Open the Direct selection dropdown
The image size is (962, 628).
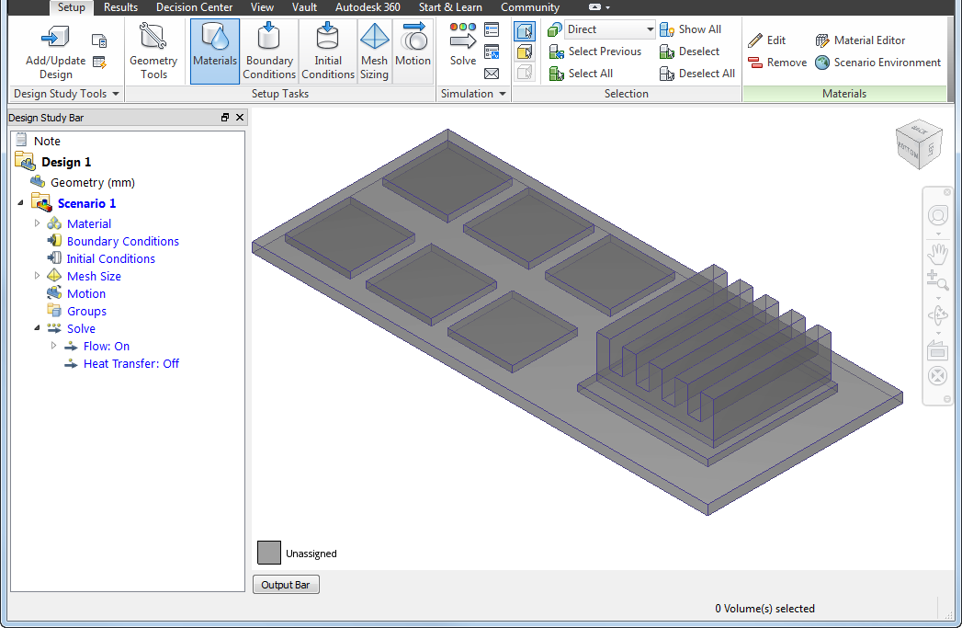[x=650, y=29]
